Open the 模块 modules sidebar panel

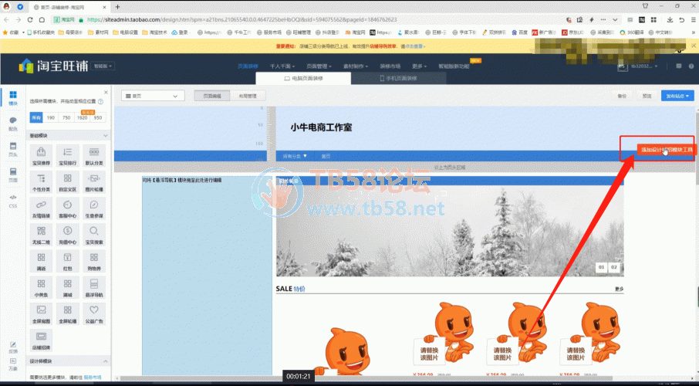(13, 98)
